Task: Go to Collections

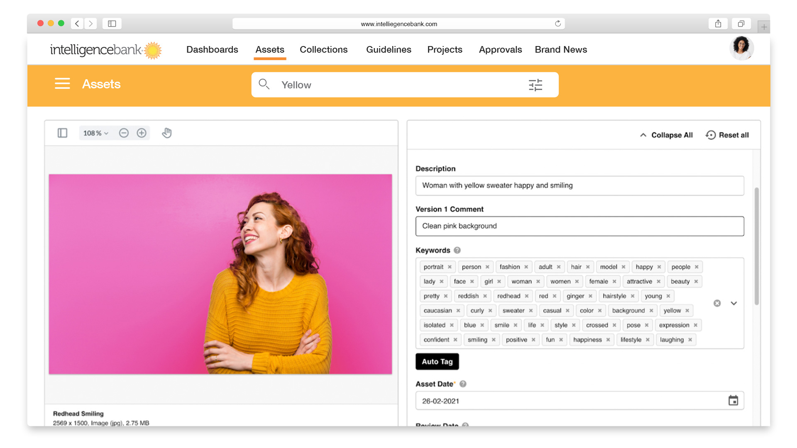Action: (324, 50)
